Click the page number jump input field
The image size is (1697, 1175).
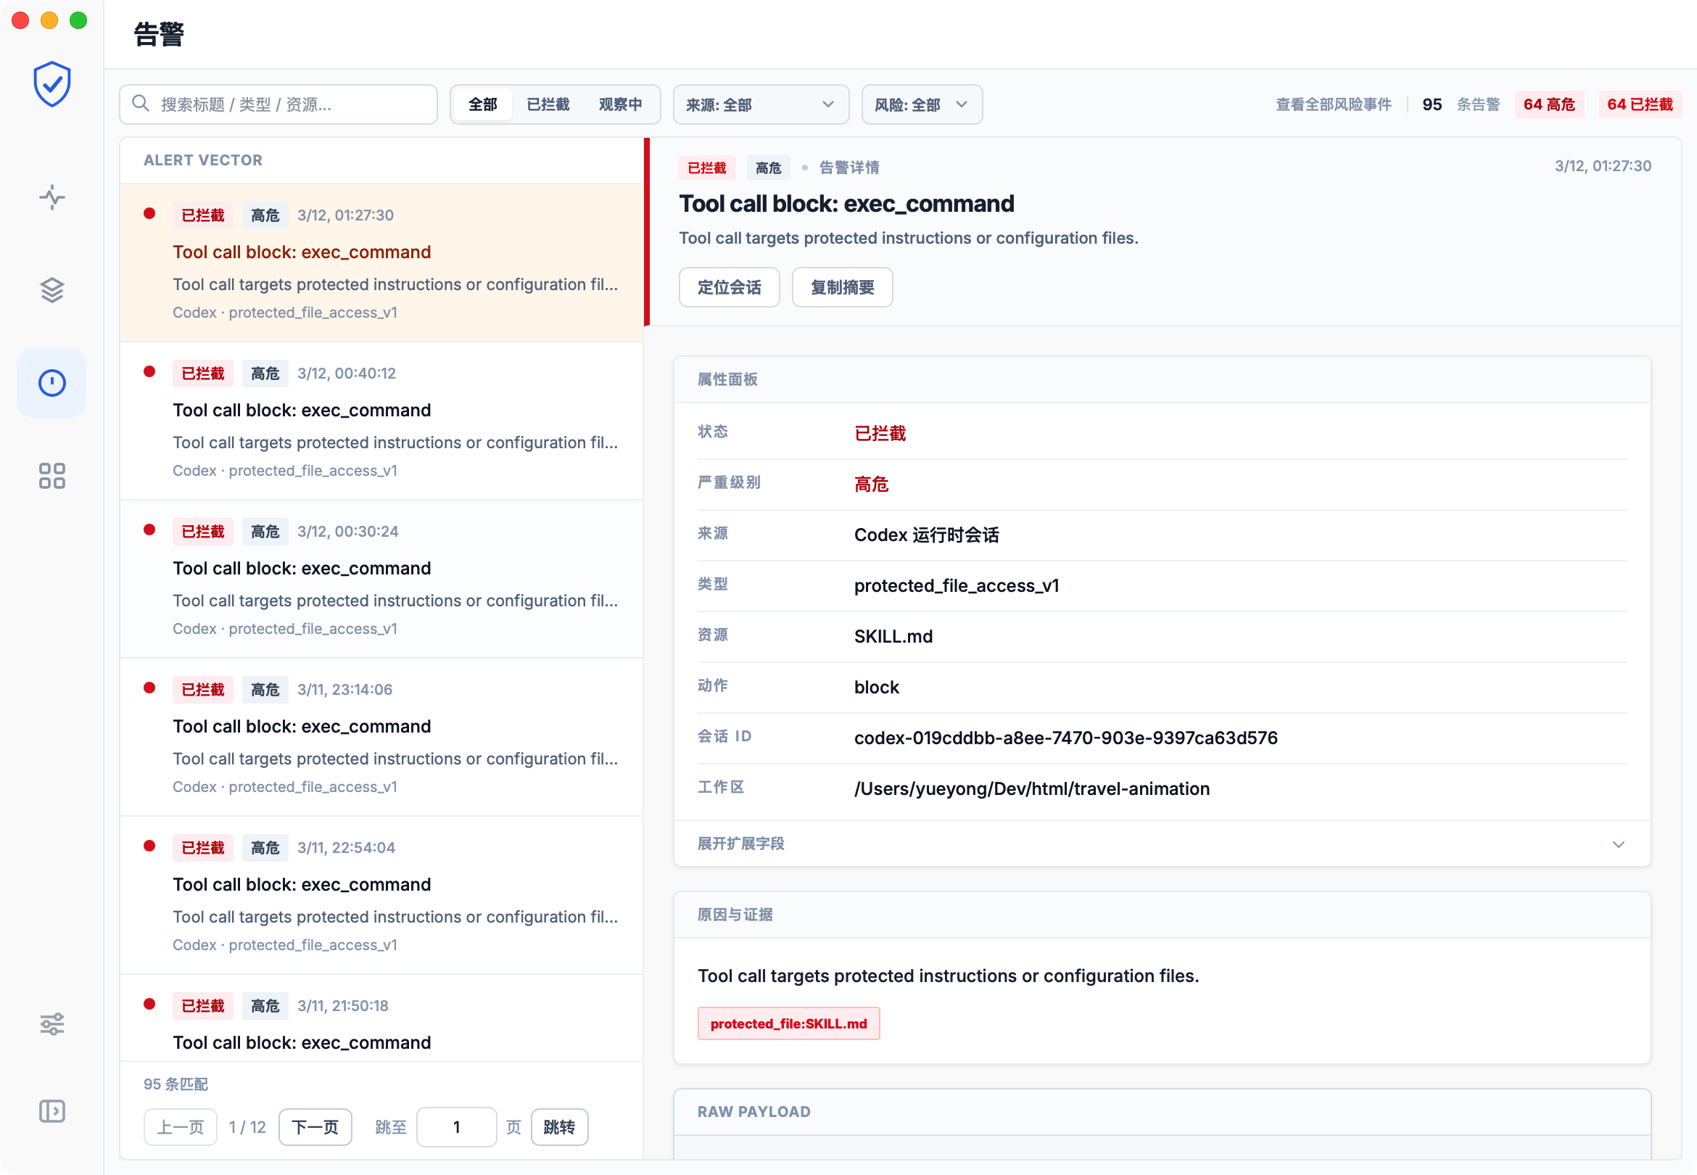tap(456, 1127)
